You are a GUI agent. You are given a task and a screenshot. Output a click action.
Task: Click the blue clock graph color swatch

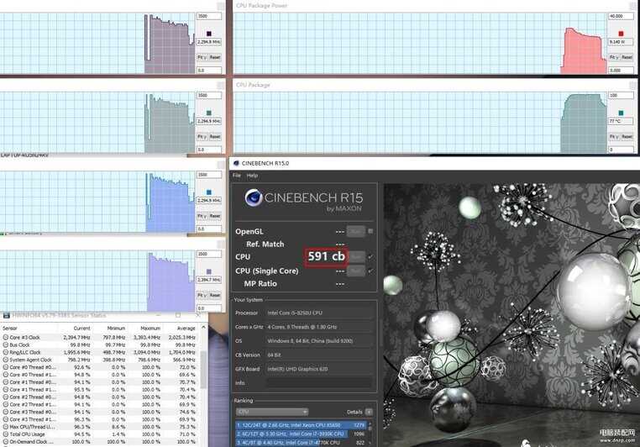point(209,192)
